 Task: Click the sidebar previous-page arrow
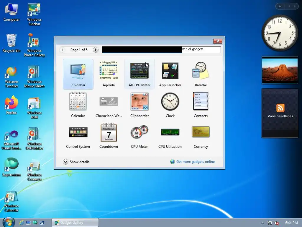289,6
